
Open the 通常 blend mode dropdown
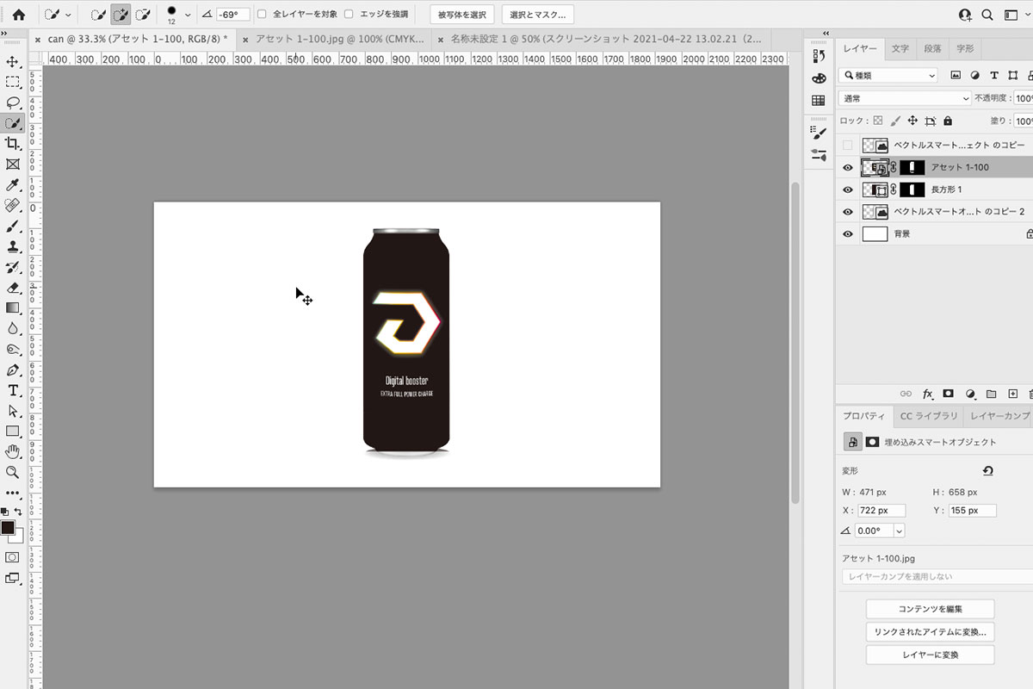coord(904,99)
